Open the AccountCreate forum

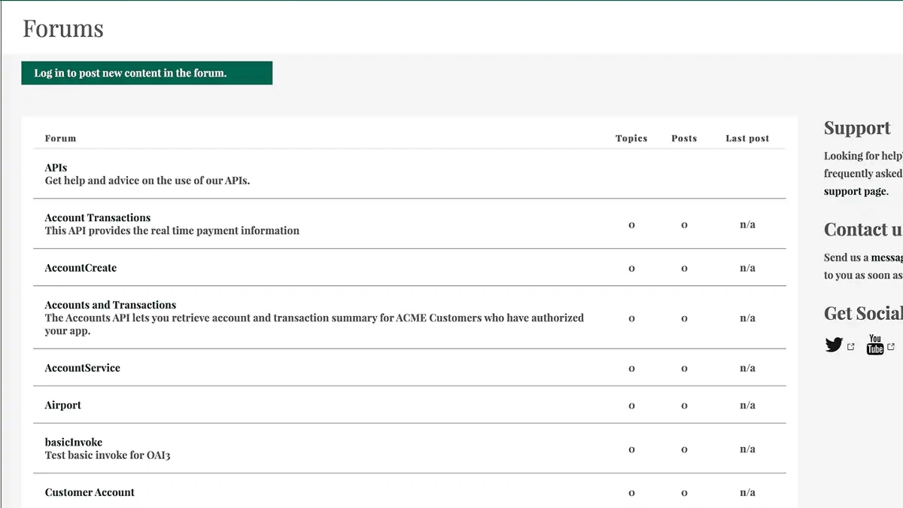click(81, 268)
